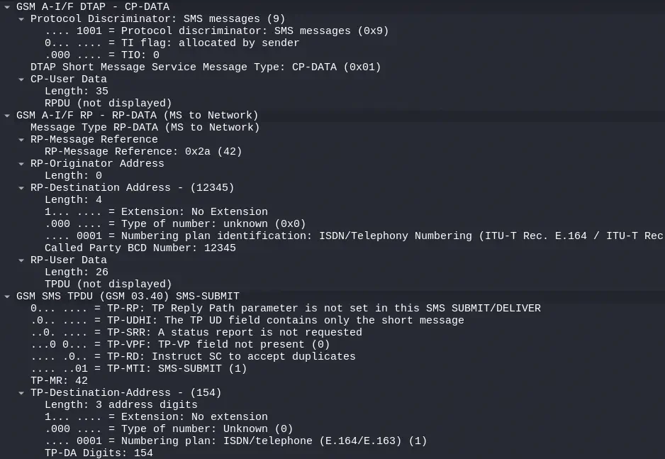
Task: Select the DTAP Short Message Service Message Type row
Action: (x=206, y=67)
